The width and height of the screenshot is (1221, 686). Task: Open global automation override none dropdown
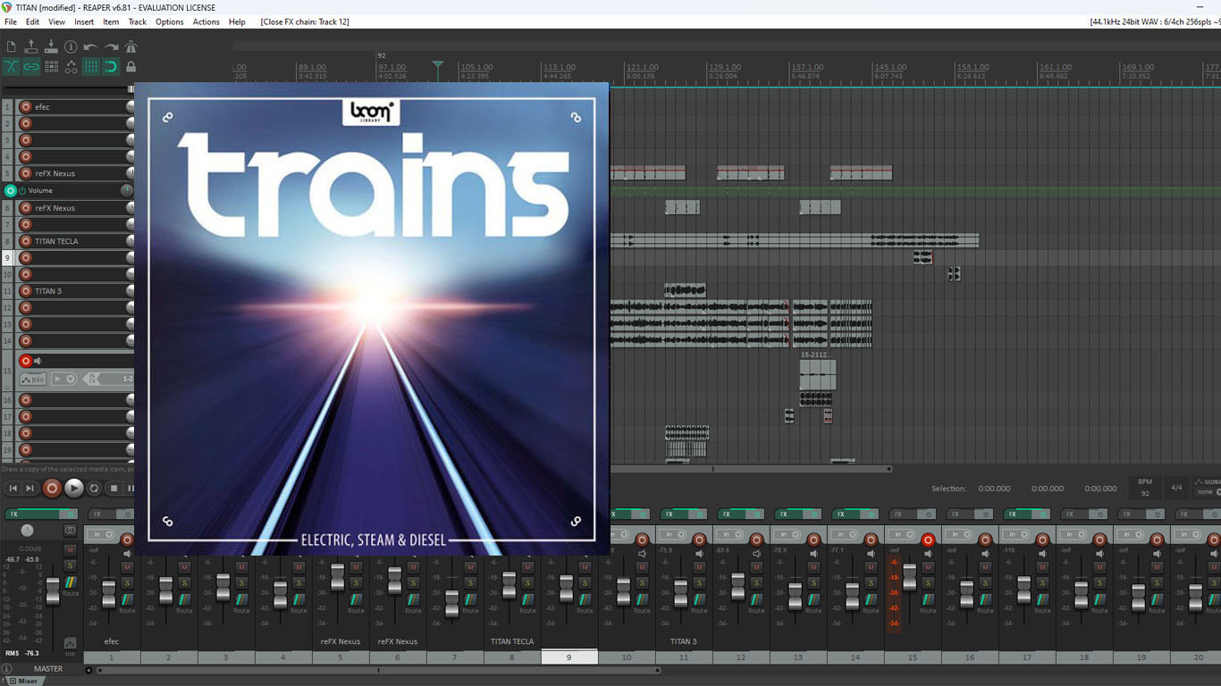click(1207, 492)
